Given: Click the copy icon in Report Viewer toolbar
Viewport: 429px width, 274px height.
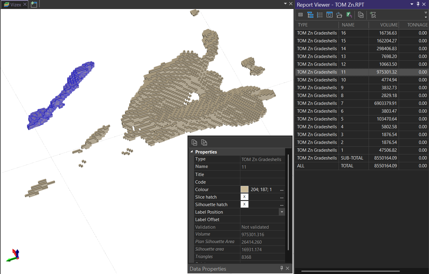Looking at the screenshot, I should pyautogui.click(x=361, y=15).
